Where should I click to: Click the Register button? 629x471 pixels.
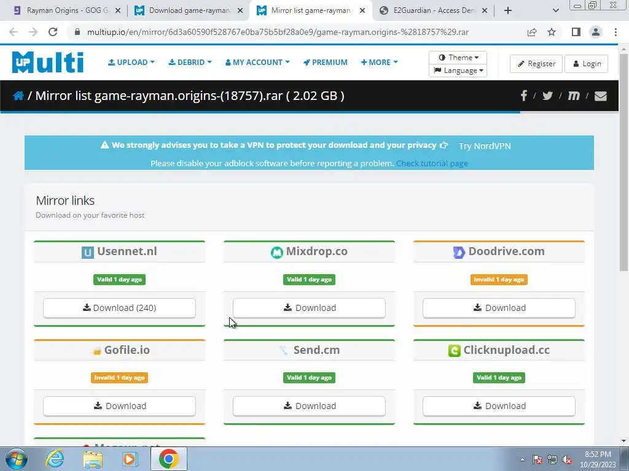point(536,64)
